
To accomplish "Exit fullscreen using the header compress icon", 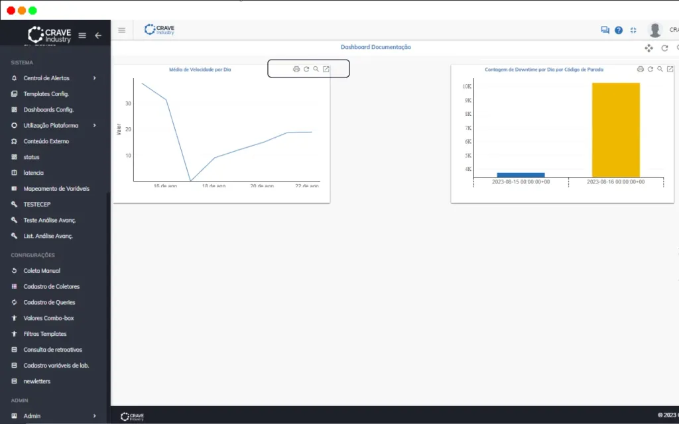I will (633, 30).
